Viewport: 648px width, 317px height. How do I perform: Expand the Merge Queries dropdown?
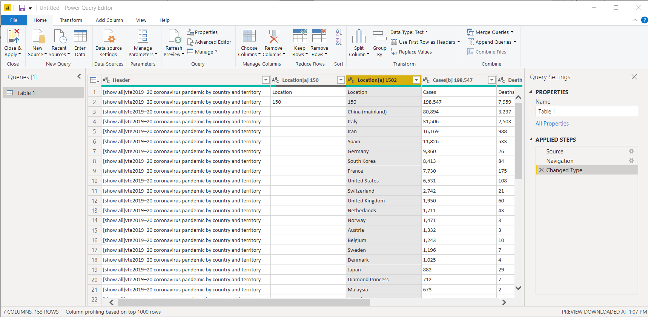click(x=512, y=32)
